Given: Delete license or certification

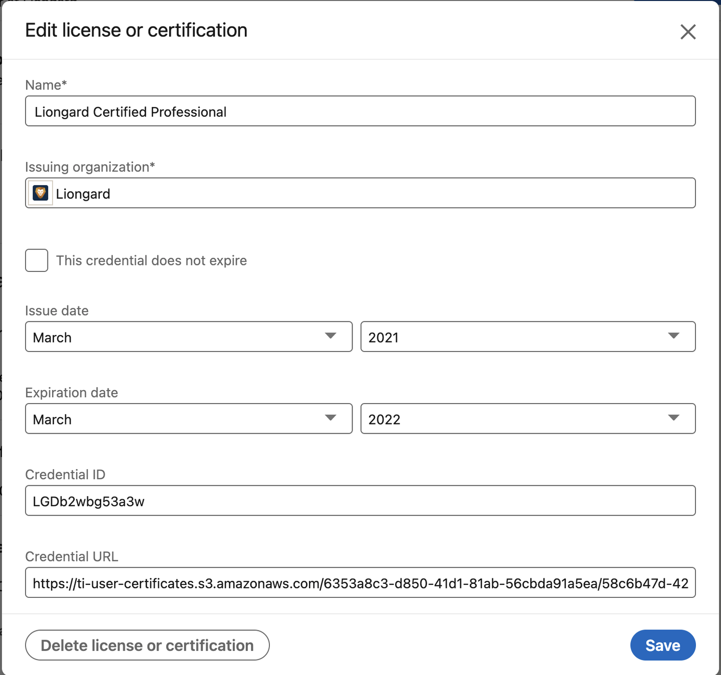Looking at the screenshot, I should (x=147, y=645).
